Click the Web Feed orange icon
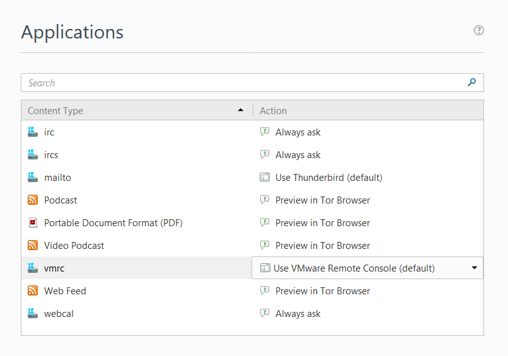This screenshot has height=356, width=508. [x=33, y=291]
